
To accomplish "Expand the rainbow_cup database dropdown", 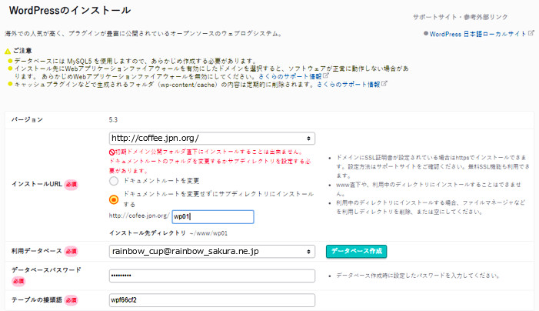I will pos(211,252).
